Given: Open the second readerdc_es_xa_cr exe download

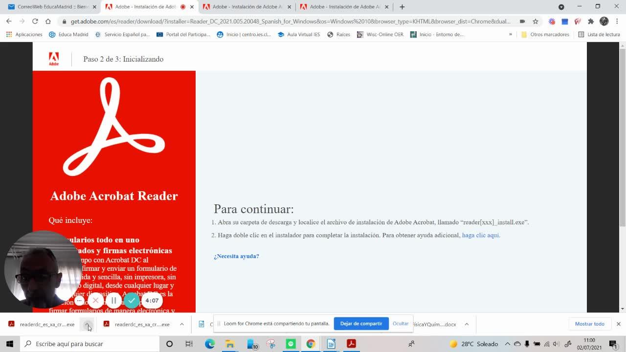Looking at the screenshot, I should click(x=137, y=324).
